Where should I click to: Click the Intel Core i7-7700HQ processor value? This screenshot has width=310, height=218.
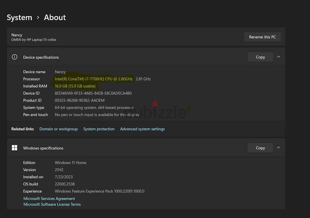click(94, 79)
